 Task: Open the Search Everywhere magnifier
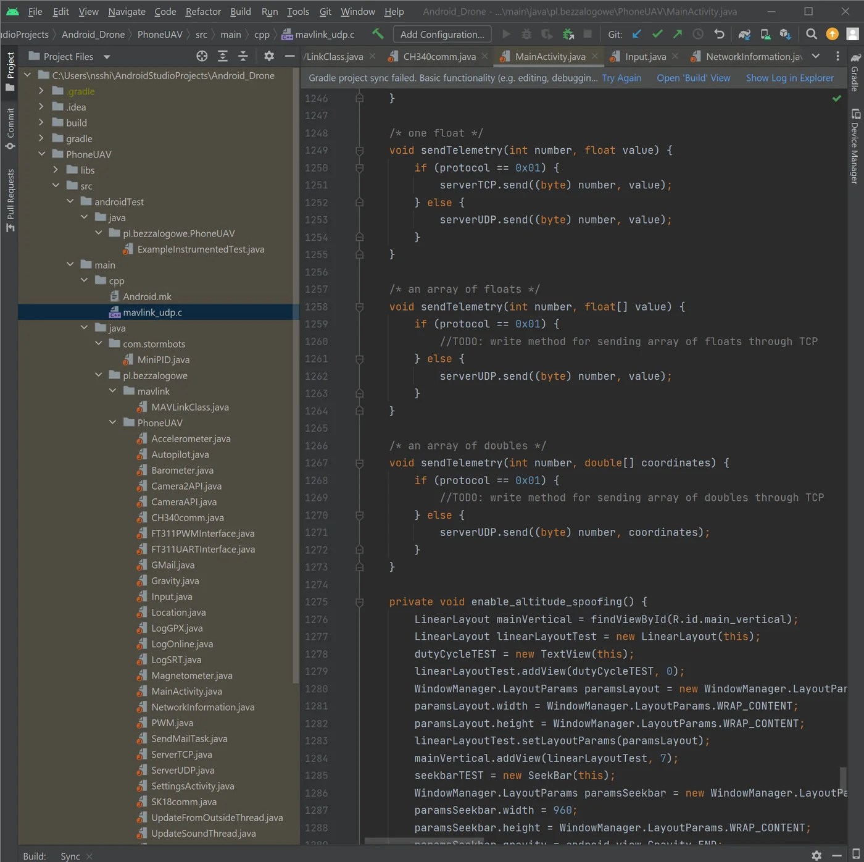point(812,34)
